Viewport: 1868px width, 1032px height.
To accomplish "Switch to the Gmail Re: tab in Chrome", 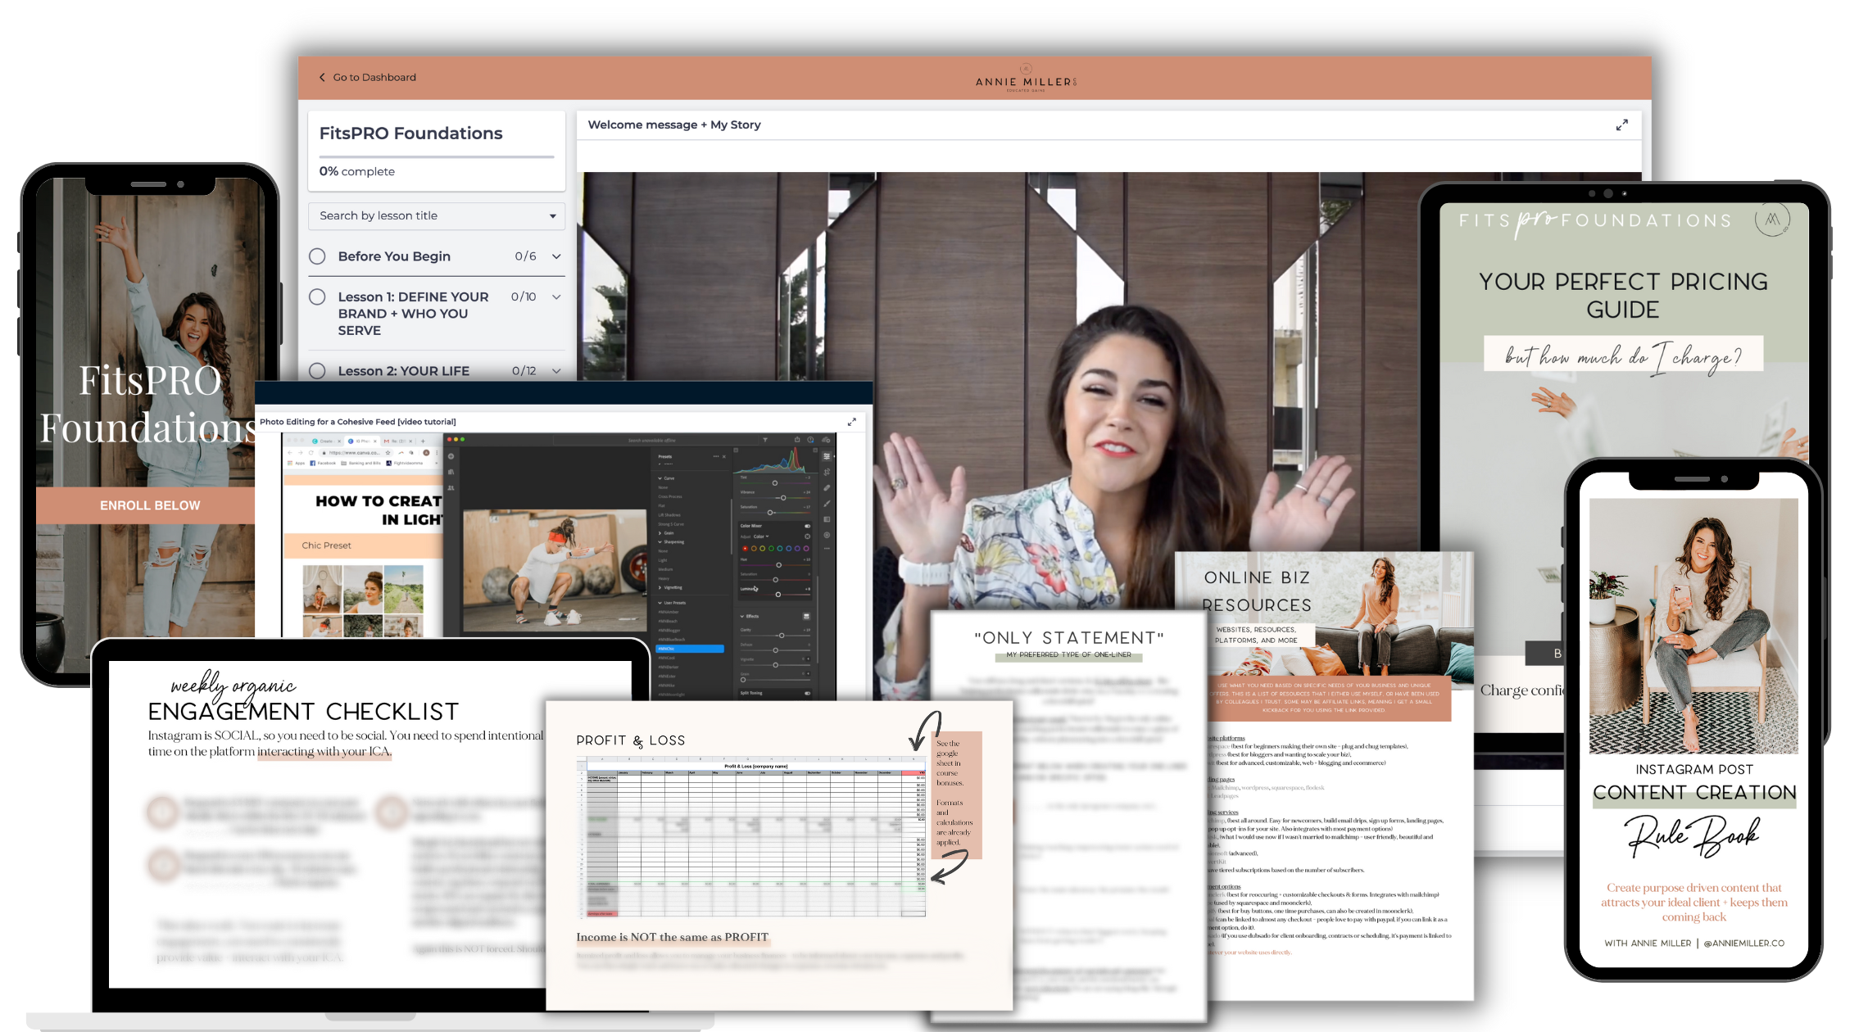I will click(x=397, y=441).
